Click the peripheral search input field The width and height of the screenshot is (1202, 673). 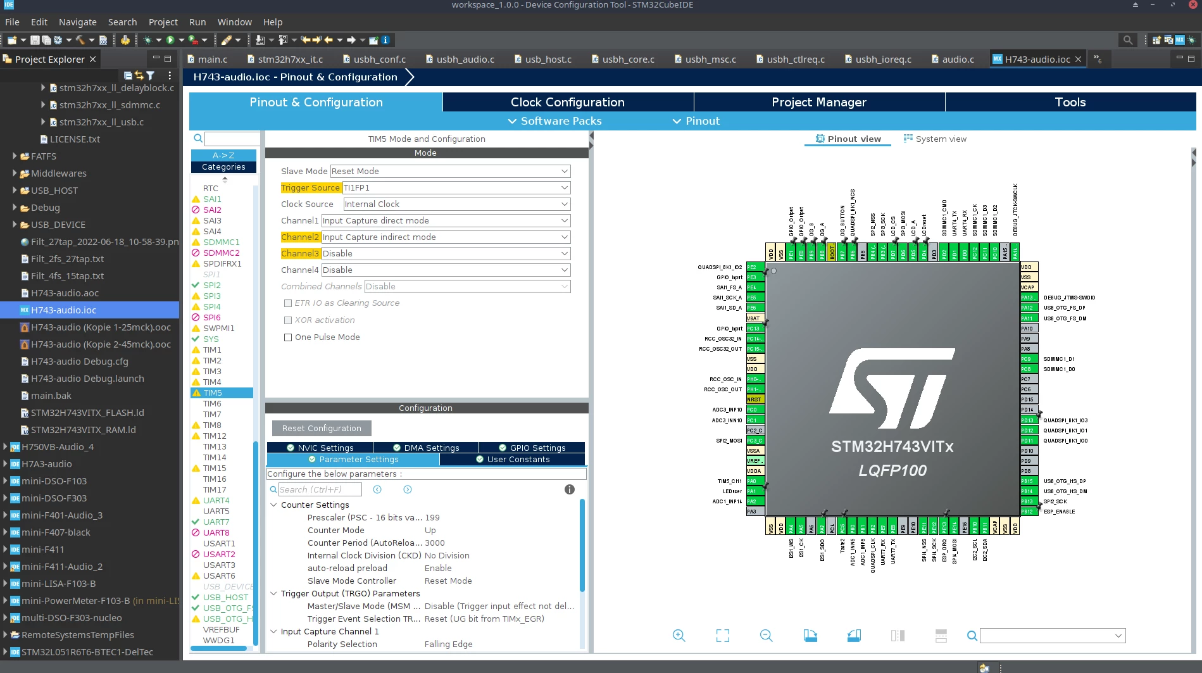[232, 139]
